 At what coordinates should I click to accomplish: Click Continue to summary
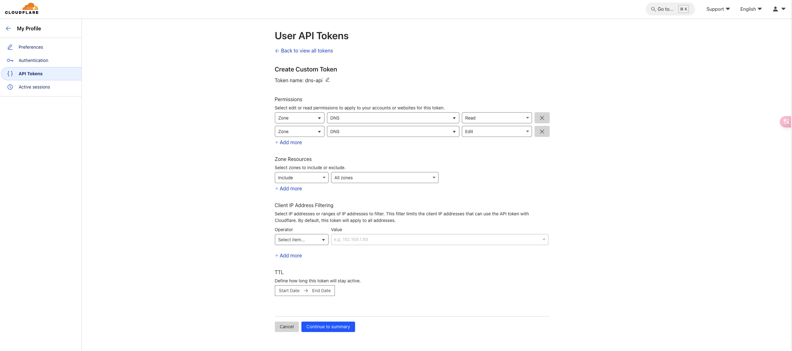(328, 326)
